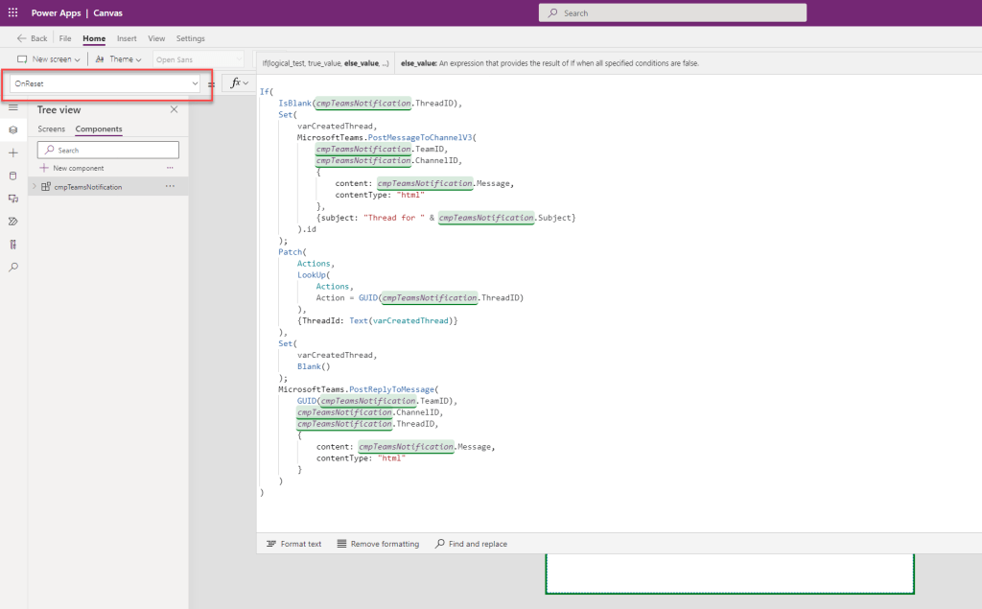The height and width of the screenshot is (609, 982).
Task: Toggle the hamburger menu to collapse sidebar
Action: point(13,107)
